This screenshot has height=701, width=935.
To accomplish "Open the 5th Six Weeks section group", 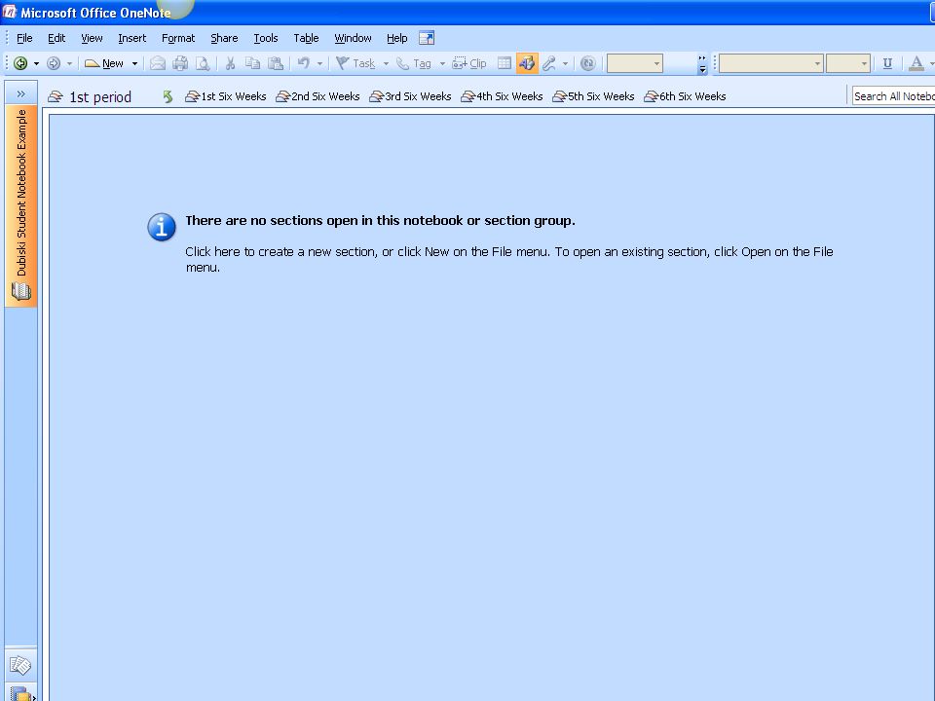I will pos(593,96).
